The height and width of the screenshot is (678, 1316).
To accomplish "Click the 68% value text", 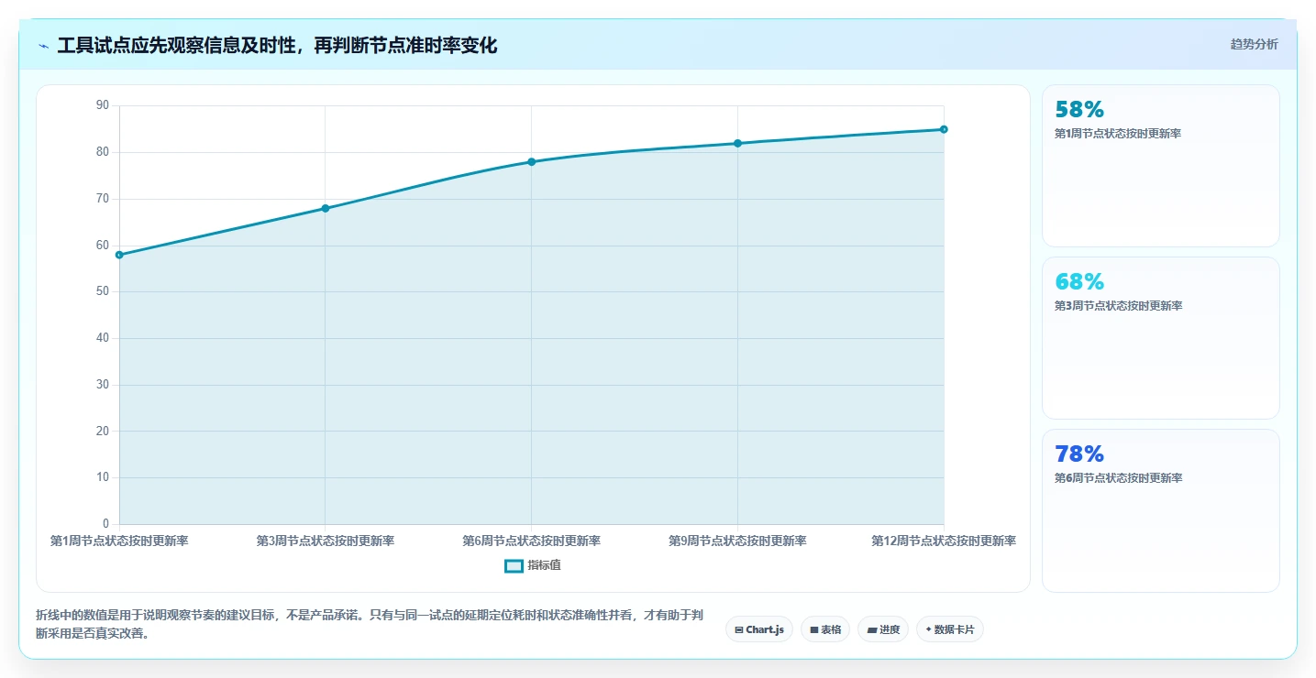I will click(x=1079, y=282).
